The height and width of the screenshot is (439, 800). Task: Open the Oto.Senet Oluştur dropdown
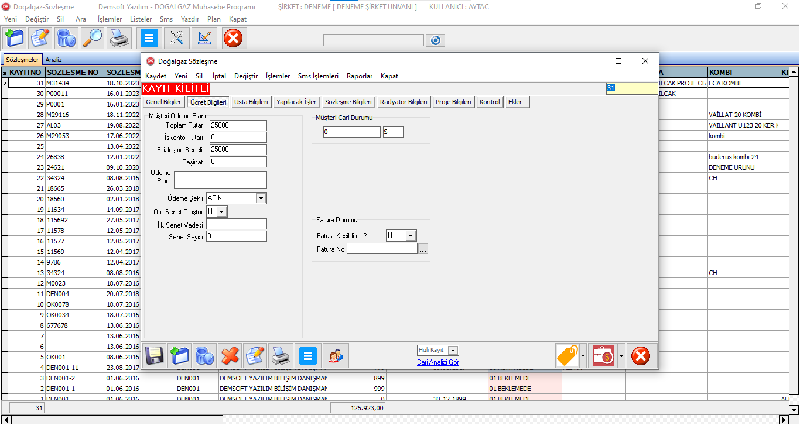222,211
